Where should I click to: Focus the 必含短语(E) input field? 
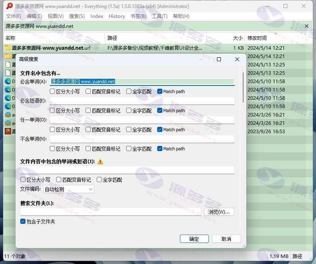[x=142, y=101]
